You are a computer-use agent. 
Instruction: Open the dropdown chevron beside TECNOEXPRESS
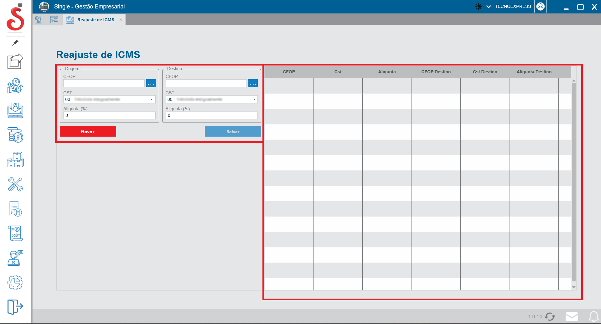pos(489,7)
